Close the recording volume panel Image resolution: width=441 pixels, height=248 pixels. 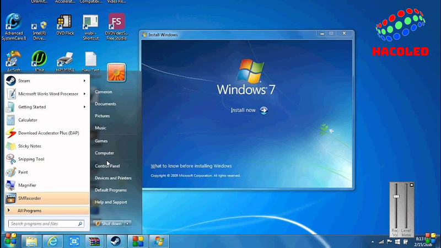click(x=412, y=185)
